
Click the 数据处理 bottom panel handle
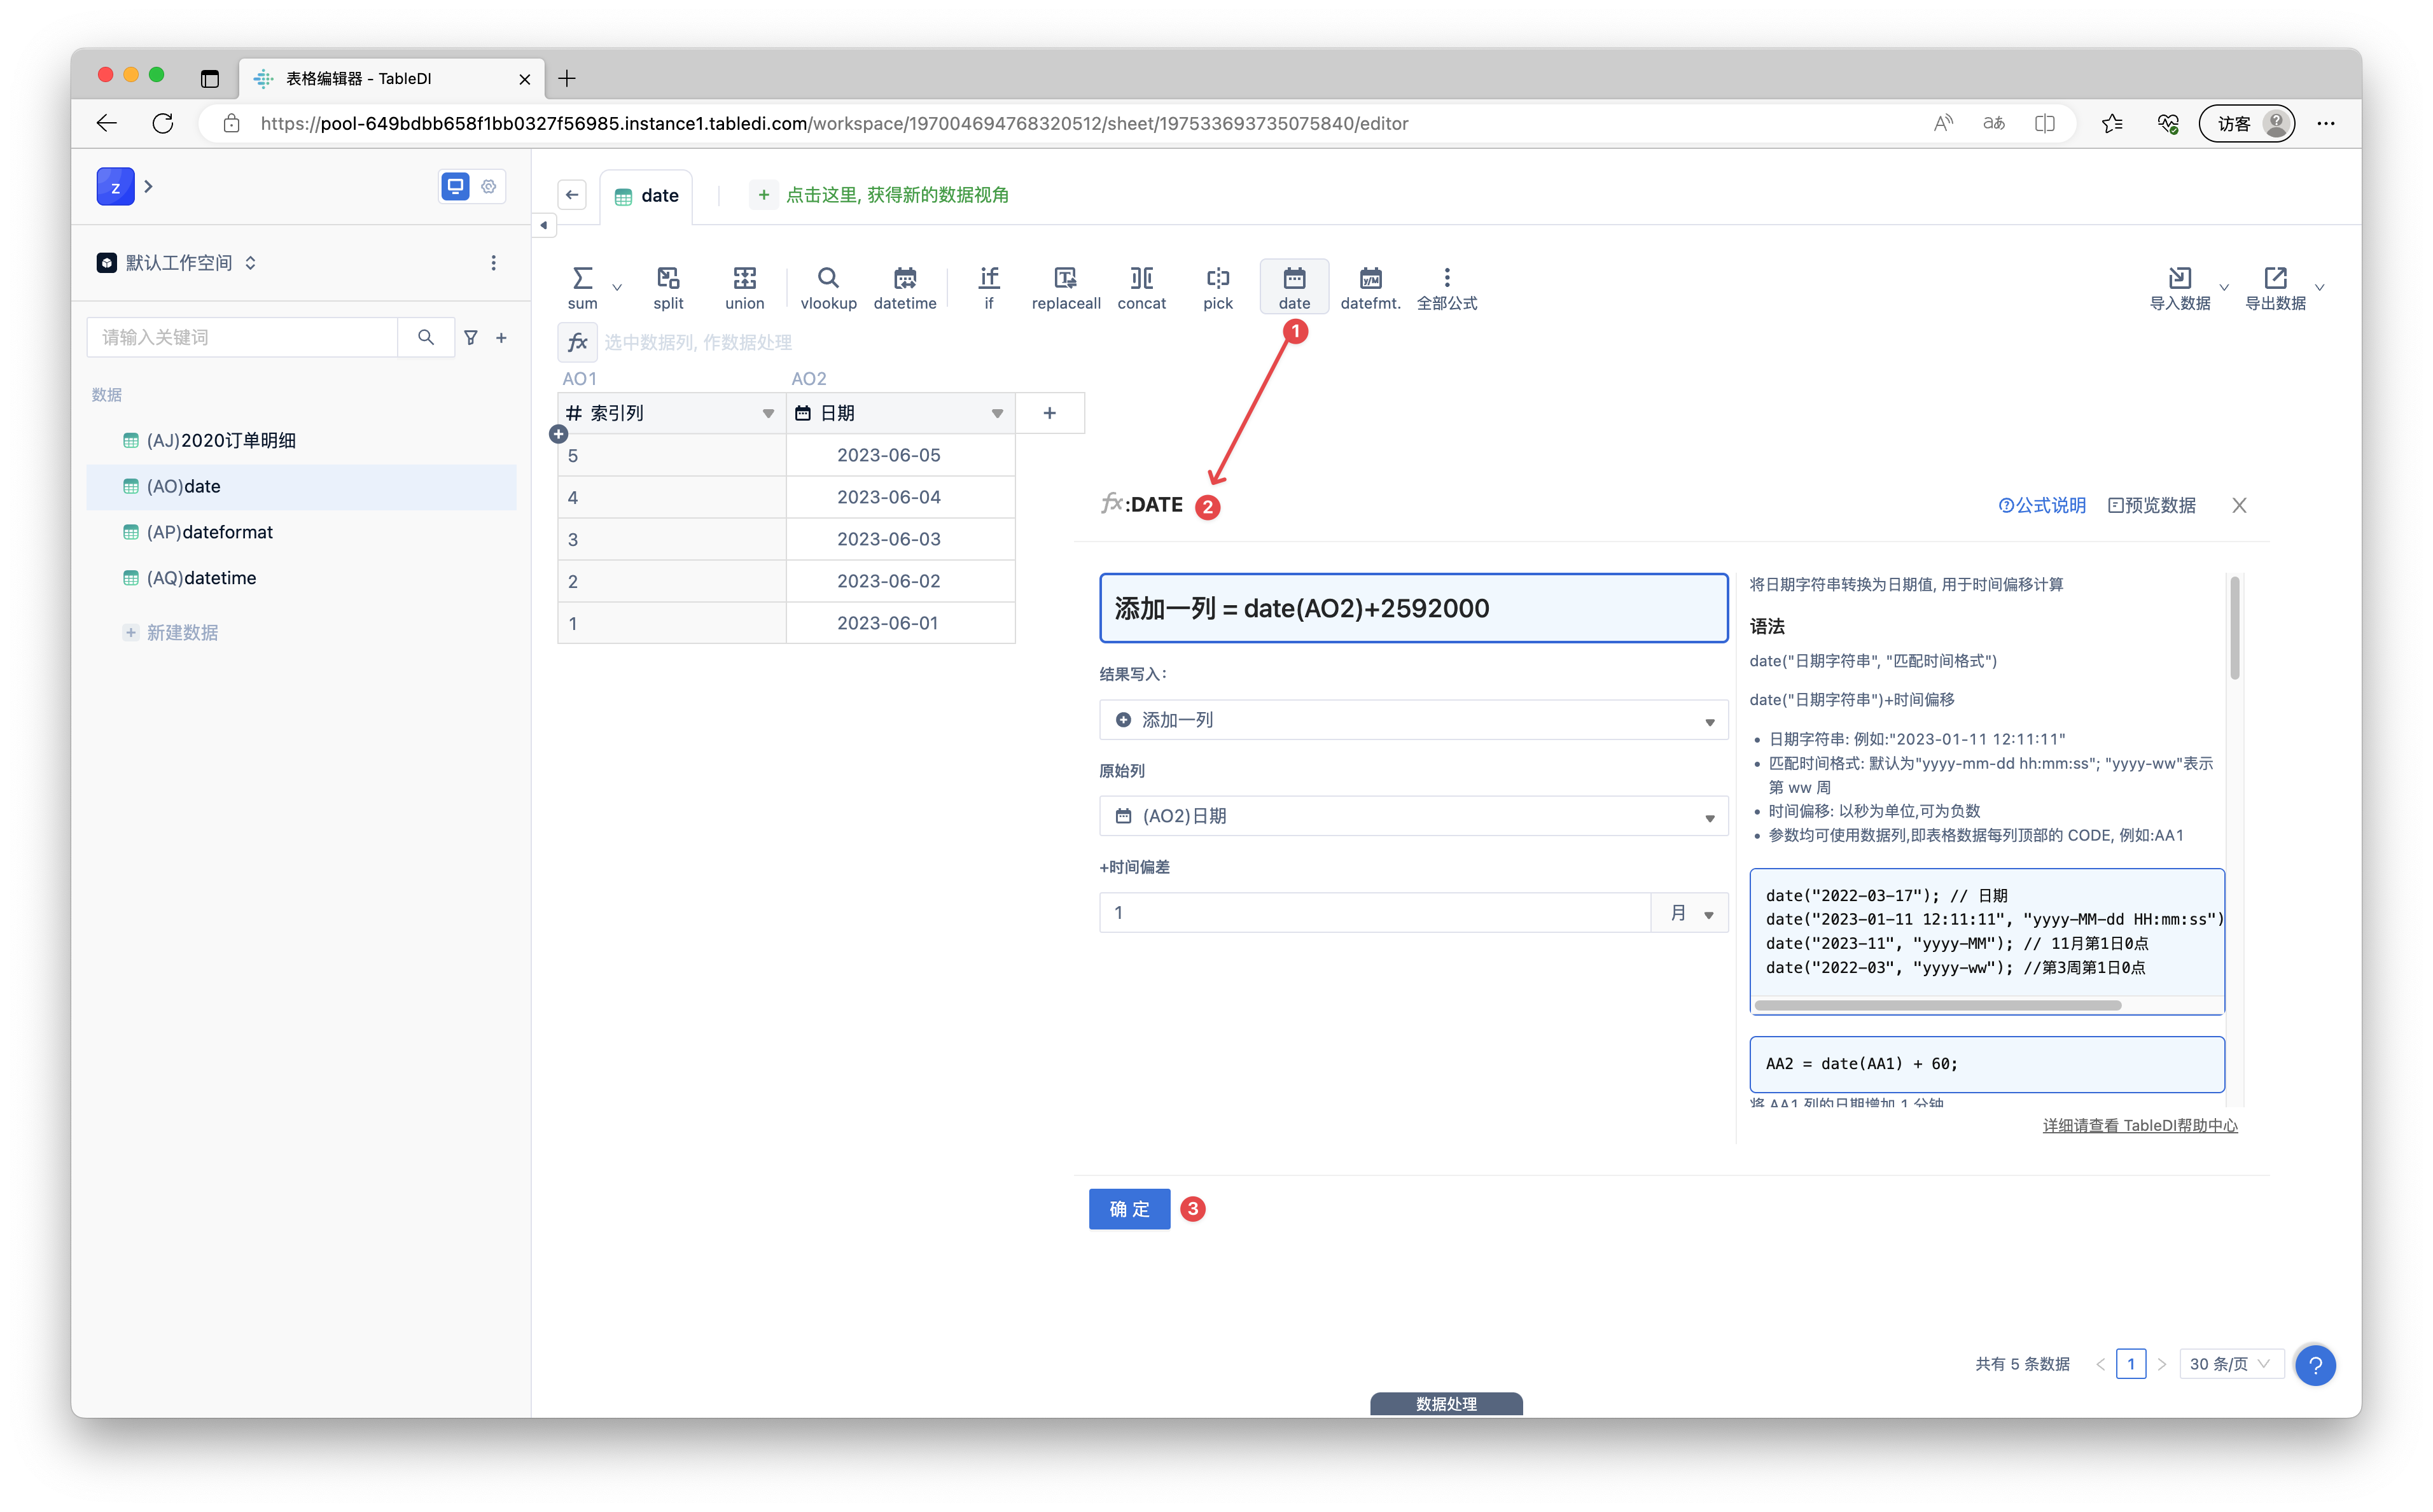point(1446,1403)
